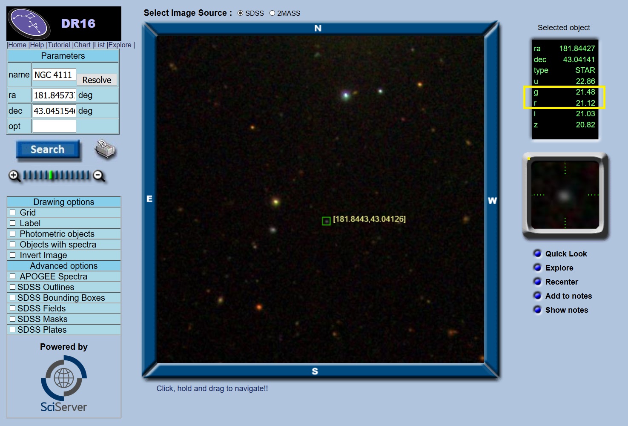Check the Invert Image option
The width and height of the screenshot is (628, 426).
click(x=13, y=255)
